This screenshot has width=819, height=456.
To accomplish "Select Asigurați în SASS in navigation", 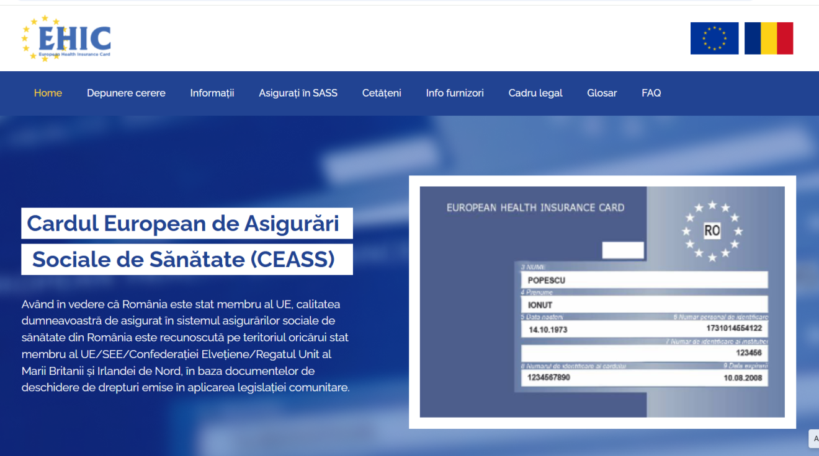I will pyautogui.click(x=298, y=93).
